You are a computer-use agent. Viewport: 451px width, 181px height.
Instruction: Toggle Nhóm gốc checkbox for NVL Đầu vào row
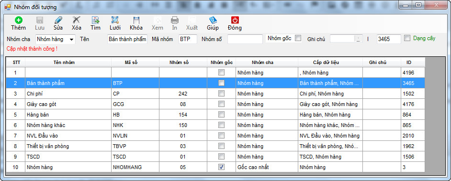[x=221, y=136]
